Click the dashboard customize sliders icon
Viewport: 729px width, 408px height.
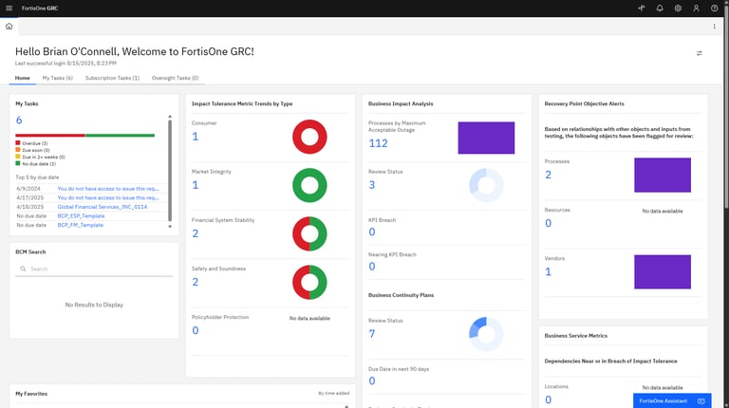700,53
